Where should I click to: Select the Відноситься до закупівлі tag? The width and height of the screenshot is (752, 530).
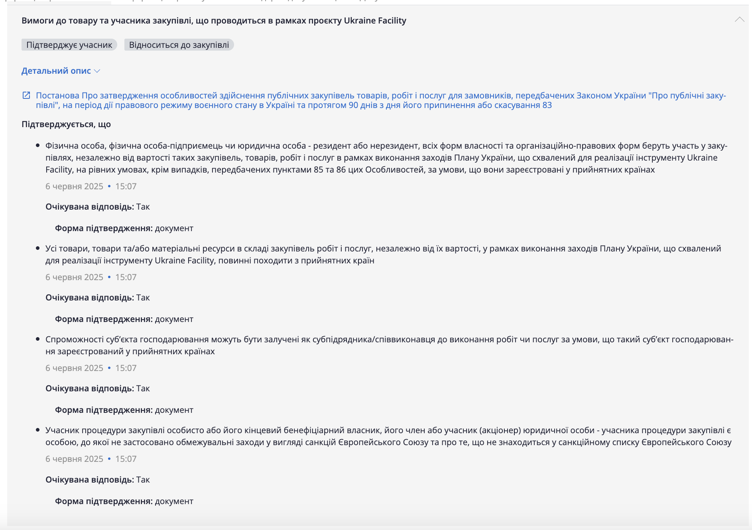coord(179,45)
